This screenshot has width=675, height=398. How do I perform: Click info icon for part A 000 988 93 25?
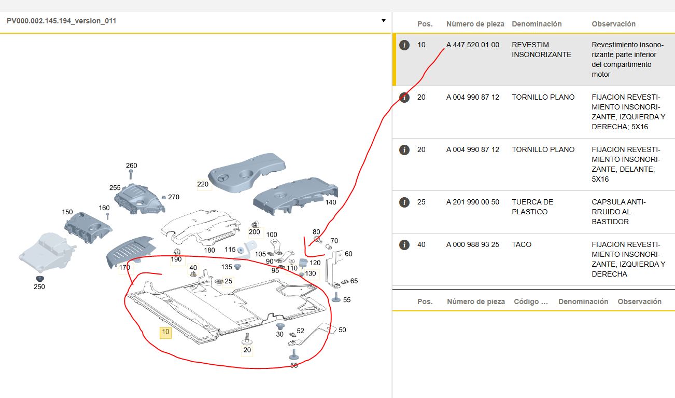pyautogui.click(x=404, y=245)
